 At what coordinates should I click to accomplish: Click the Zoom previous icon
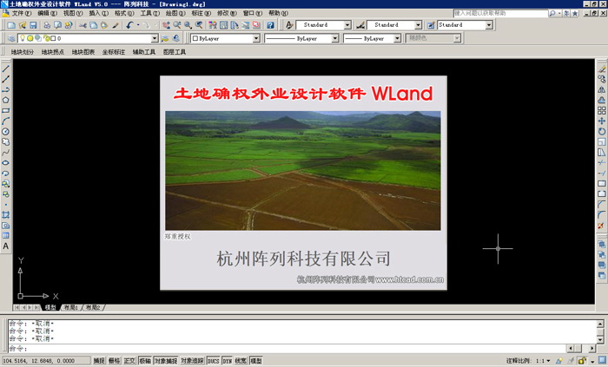199,25
